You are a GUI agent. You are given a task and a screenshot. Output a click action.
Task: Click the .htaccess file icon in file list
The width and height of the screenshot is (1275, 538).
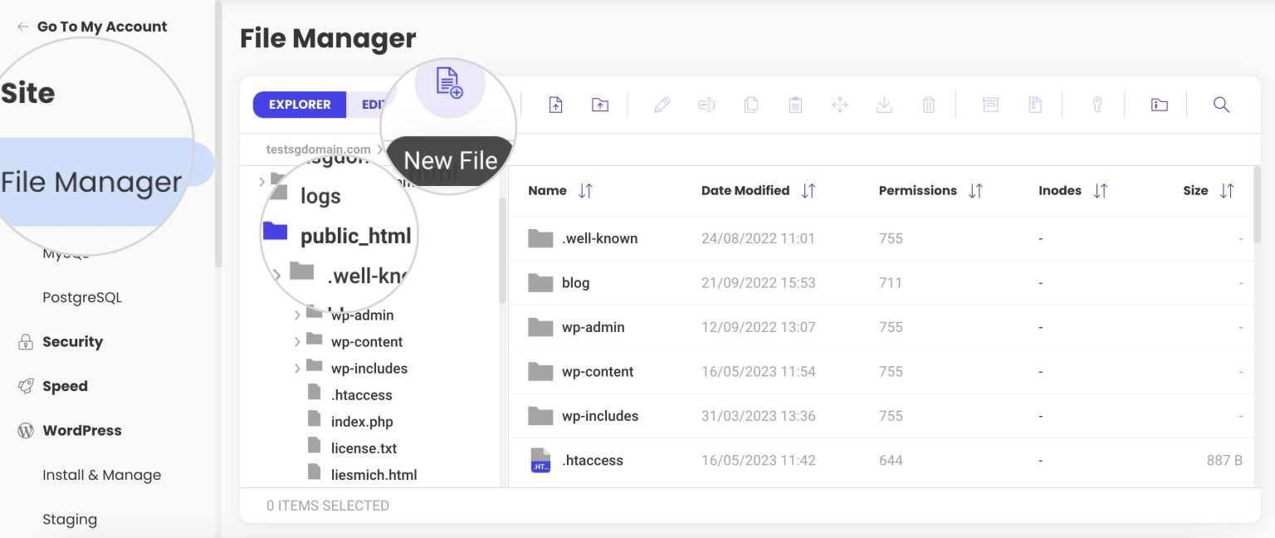coord(540,460)
